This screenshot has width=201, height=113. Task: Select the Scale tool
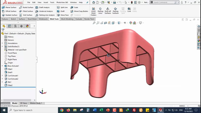point(74,7)
